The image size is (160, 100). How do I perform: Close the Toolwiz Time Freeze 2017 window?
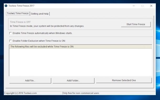[151, 6]
